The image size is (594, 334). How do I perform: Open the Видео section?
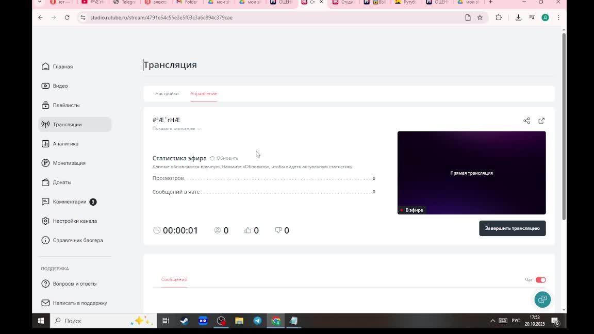55,86
